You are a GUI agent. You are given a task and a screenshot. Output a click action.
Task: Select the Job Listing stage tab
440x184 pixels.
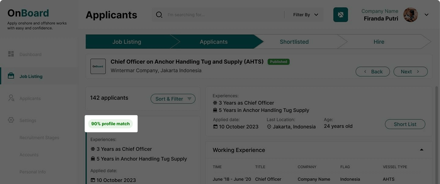tap(127, 42)
